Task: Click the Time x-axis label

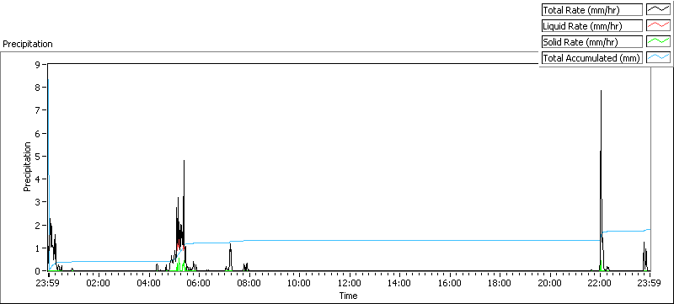Action: pyautogui.click(x=348, y=296)
